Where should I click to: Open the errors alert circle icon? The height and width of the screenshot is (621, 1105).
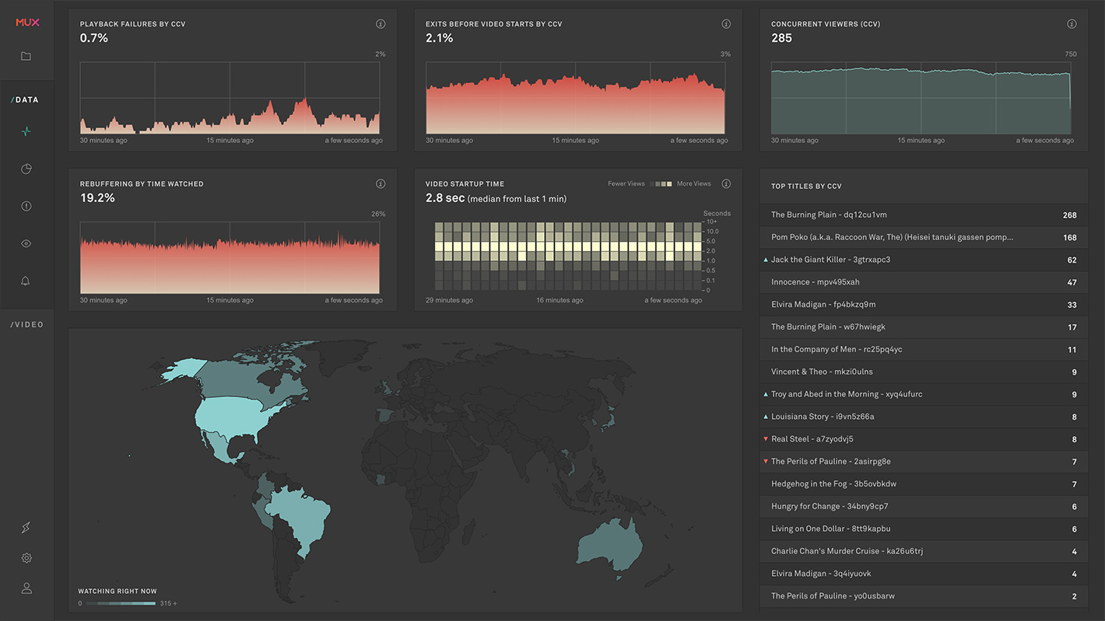(26, 206)
